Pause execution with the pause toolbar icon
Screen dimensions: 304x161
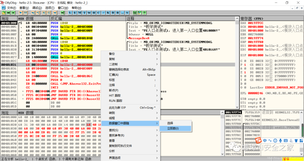[x=26, y=13]
